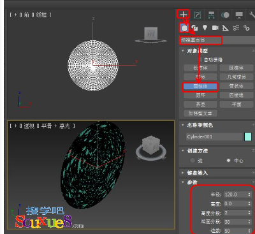Viewport: 255px width, 234px height.
Task: Click the 平面 plane primitive button
Action: (237, 105)
